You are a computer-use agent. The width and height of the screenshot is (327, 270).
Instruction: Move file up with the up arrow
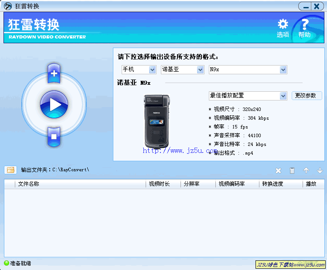coord(306,170)
